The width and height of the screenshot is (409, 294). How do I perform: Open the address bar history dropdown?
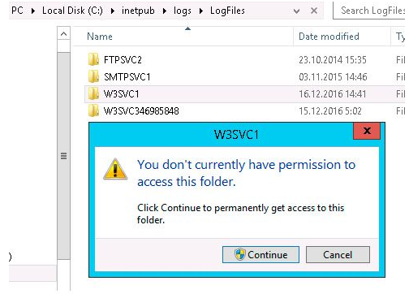[296, 11]
